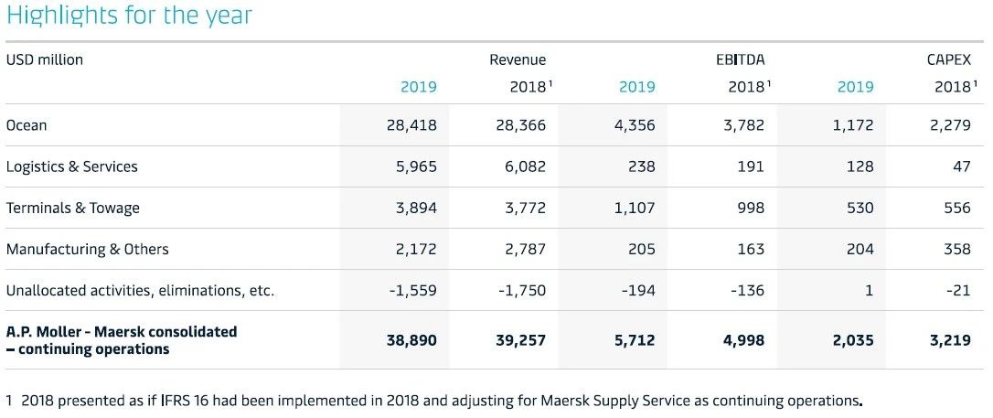Click the CAPEX column header
The image size is (993, 418).
(x=949, y=60)
